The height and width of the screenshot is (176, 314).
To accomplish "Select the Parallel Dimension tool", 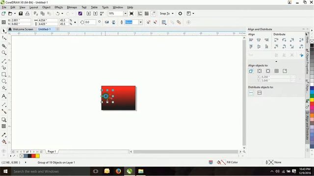I will tap(4, 104).
